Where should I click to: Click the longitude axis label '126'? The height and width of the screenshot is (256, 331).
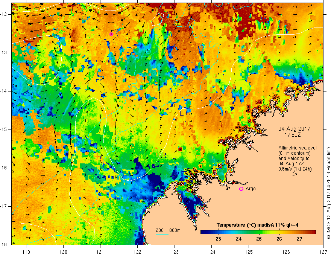click(286, 252)
